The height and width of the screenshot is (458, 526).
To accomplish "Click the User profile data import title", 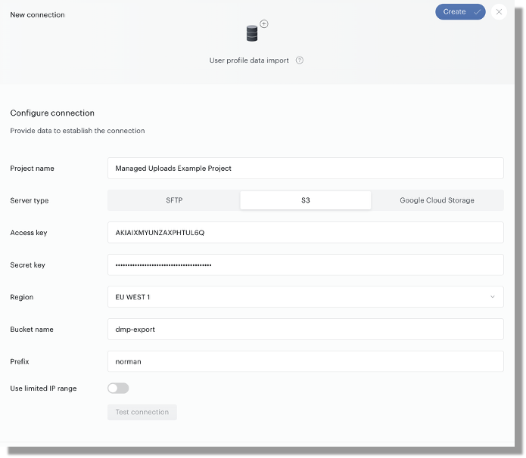I will click(249, 60).
